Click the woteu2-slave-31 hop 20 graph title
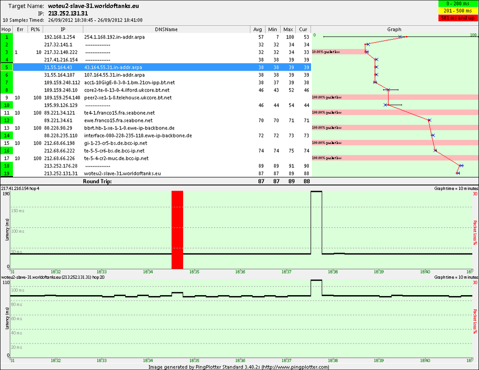The width and height of the screenshot is (479, 370). pyautogui.click(x=53, y=277)
